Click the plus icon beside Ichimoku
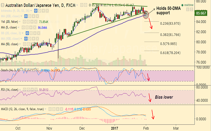The width and height of the screenshot is (211, 131). (43, 11)
